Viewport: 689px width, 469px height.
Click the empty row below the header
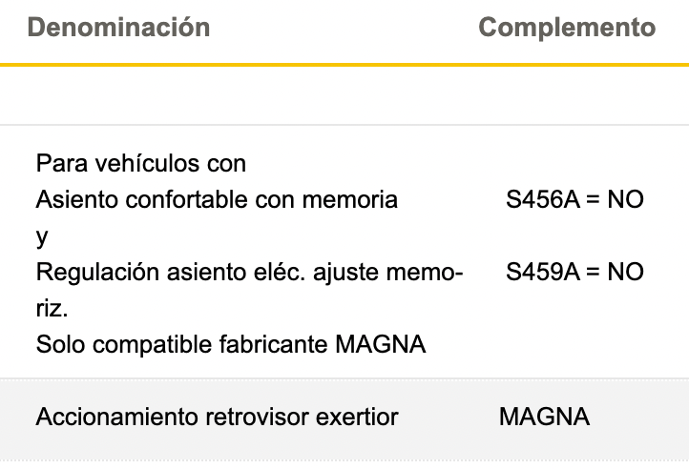coord(344,95)
